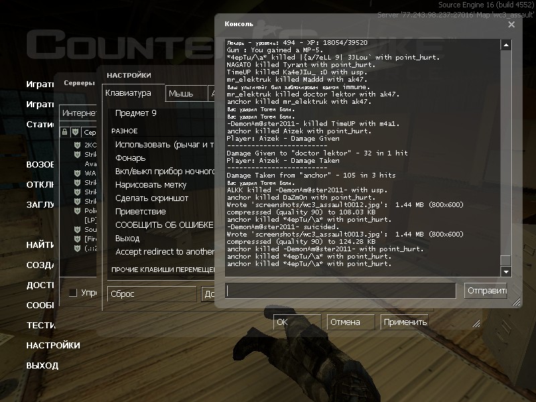Click ВОЗОБ entry in main menu
The image size is (536, 402).
pyautogui.click(x=40, y=164)
